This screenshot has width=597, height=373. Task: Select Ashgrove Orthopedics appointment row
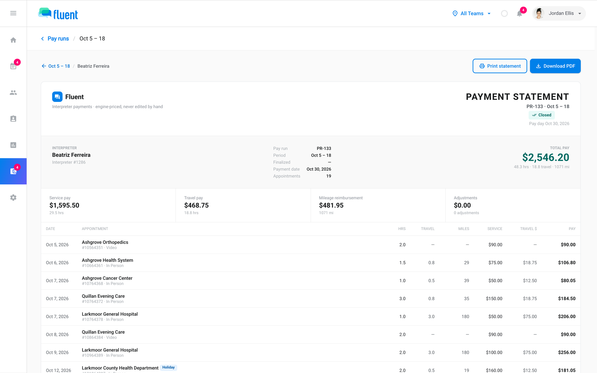311,245
